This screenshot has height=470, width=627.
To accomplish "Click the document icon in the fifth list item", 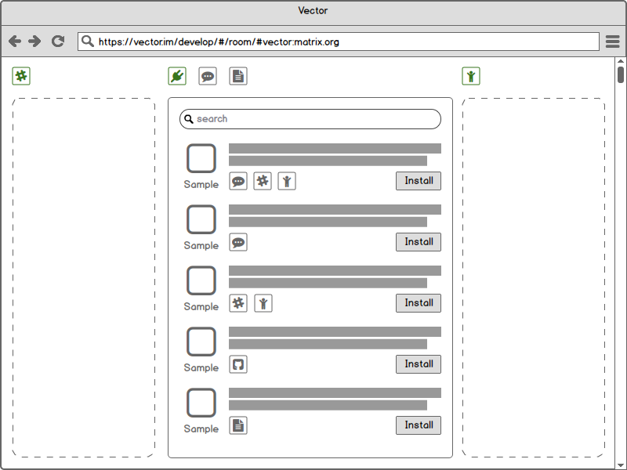I will pos(238,425).
